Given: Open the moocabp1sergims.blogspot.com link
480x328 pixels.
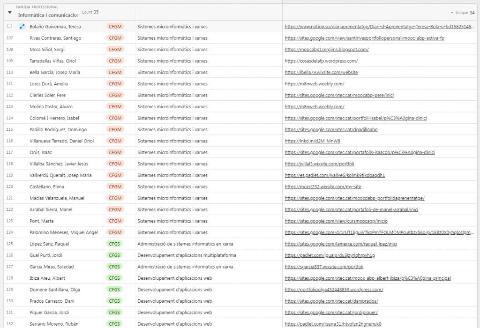Looking at the screenshot, I should (x=326, y=50).
